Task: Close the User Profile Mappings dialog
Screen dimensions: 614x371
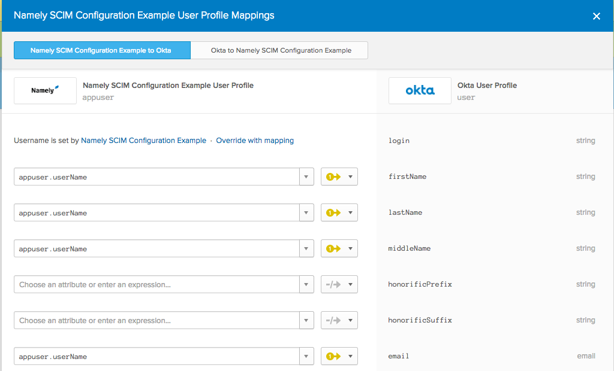Action: point(597,16)
